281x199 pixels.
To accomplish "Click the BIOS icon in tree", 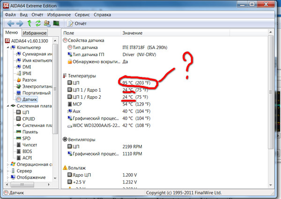I will 19,151.
